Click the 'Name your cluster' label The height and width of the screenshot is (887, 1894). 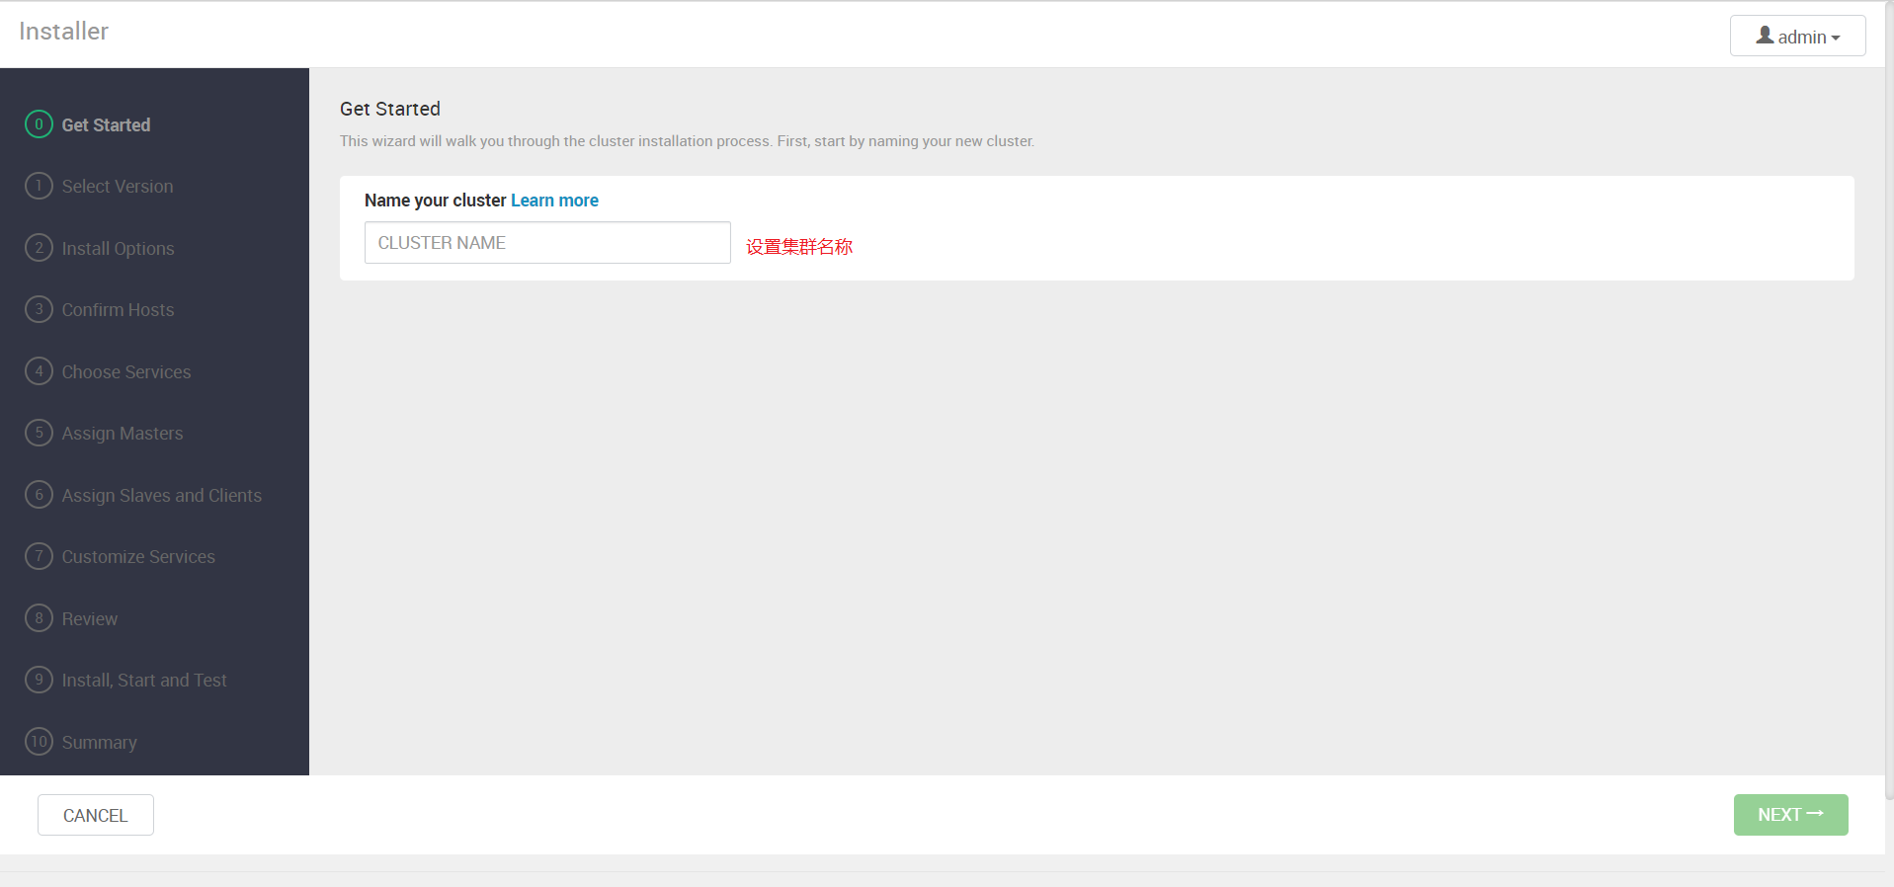pos(435,201)
